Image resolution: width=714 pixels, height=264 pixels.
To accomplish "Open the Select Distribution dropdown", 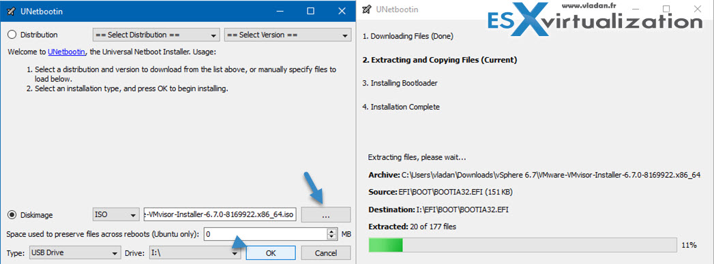I will pyautogui.click(x=156, y=35).
